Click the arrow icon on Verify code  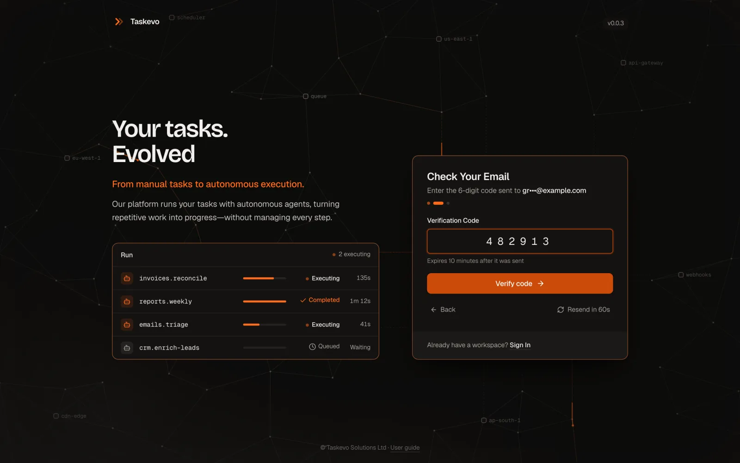pyautogui.click(x=541, y=283)
